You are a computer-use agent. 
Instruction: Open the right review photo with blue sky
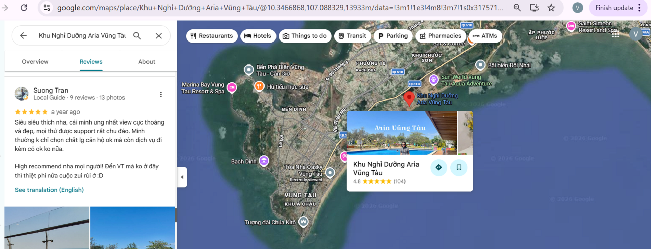click(132, 228)
